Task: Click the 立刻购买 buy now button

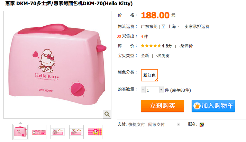Action: (162, 106)
